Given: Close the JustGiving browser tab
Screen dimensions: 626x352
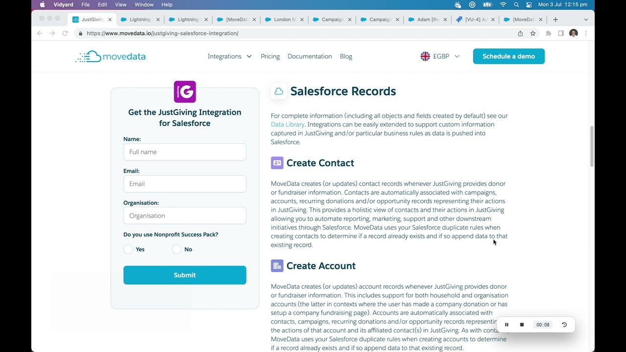Looking at the screenshot, I should point(110,20).
